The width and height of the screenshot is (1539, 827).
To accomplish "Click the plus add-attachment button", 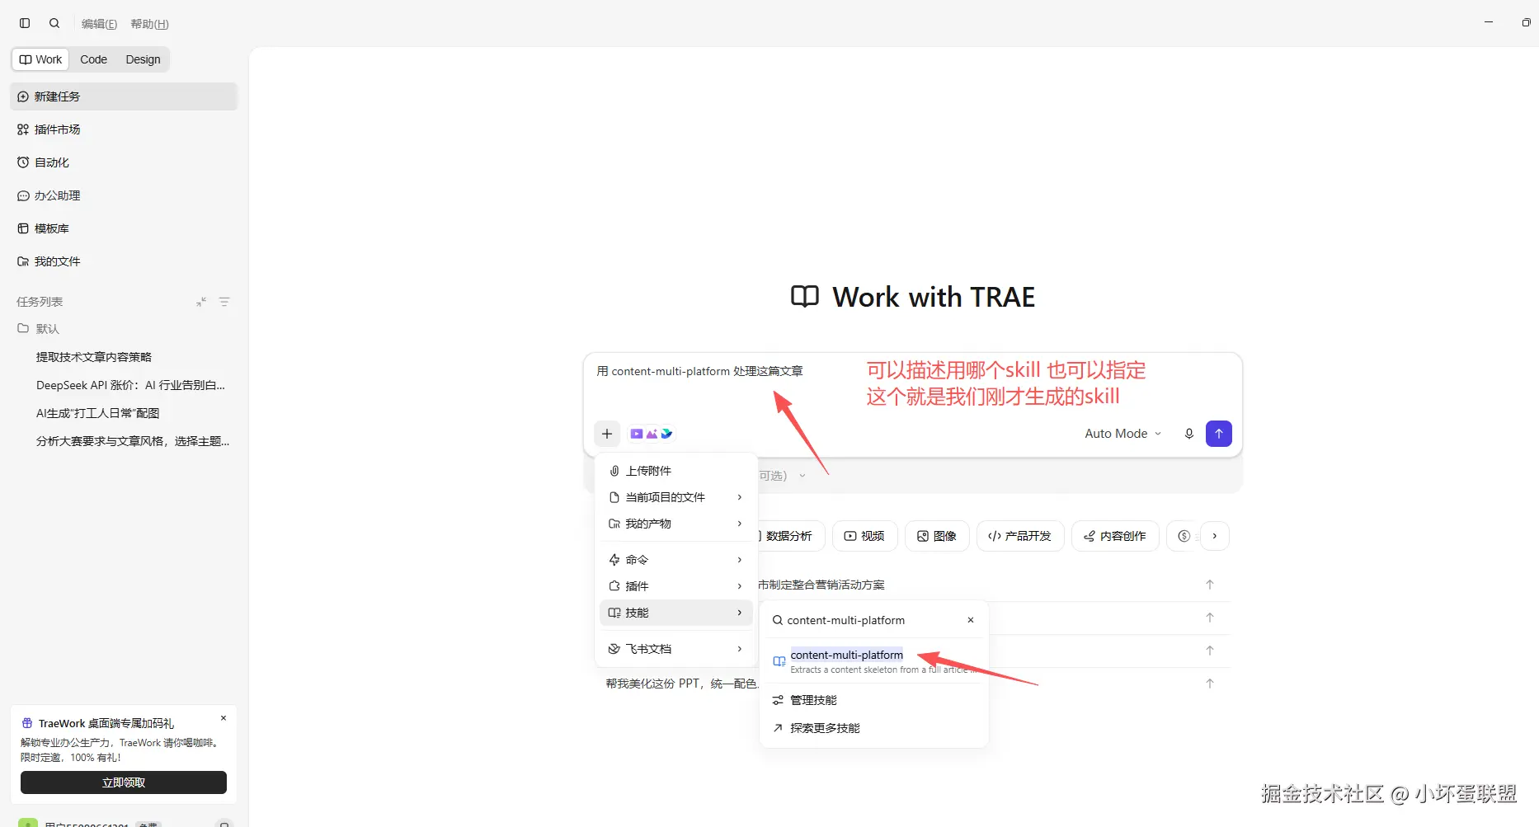I will [x=607, y=434].
